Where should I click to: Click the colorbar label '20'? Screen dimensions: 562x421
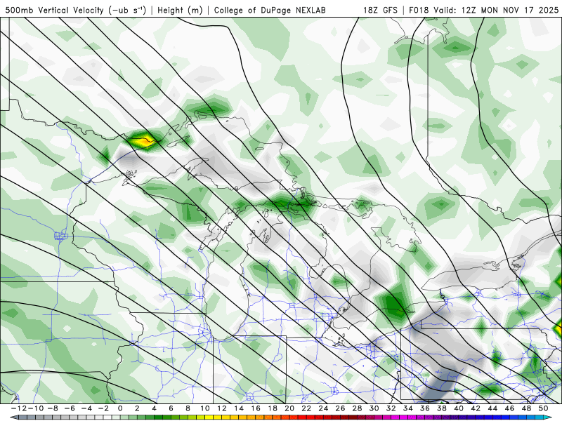[x=289, y=408]
